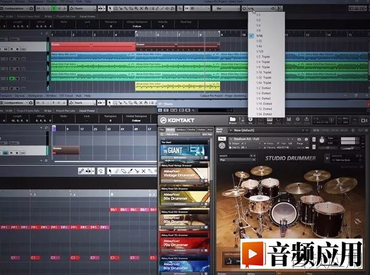This screenshot has width=370, height=275.
Task: Play the groove preview in Studio Drummer
Action: [x=327, y=158]
